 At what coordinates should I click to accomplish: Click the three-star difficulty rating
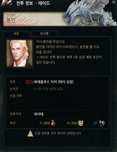tap(11, 15)
